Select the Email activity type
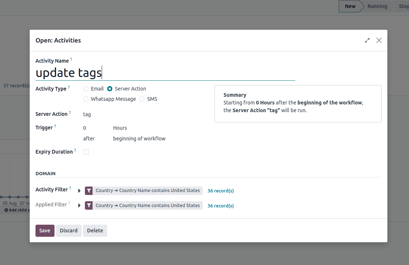This screenshot has width=409, height=265. (x=86, y=89)
